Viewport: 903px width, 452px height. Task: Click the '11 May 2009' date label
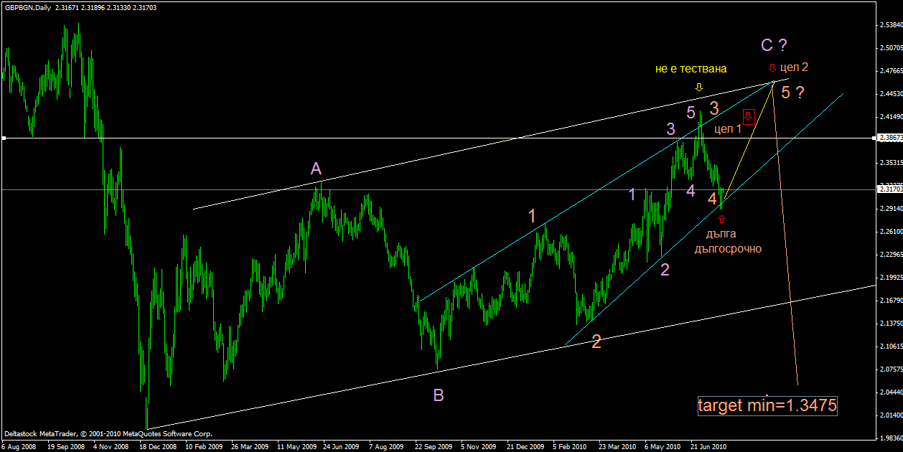click(x=296, y=447)
